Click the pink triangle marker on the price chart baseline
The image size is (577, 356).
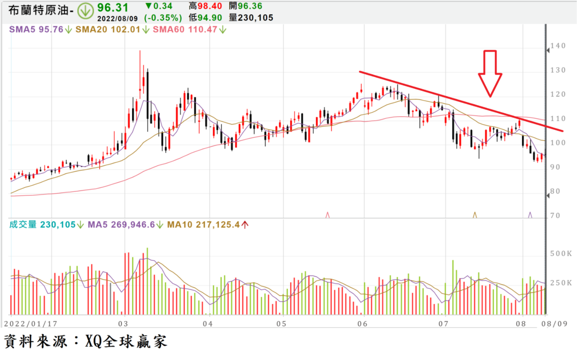pyautogui.click(x=328, y=215)
